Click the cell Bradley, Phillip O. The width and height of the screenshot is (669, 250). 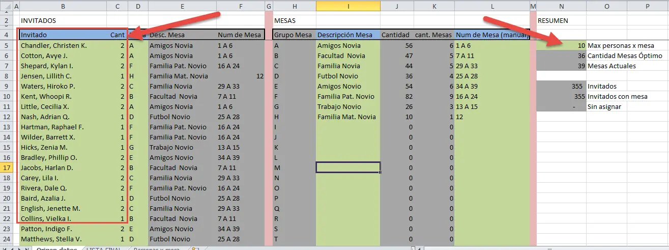pos(63,157)
